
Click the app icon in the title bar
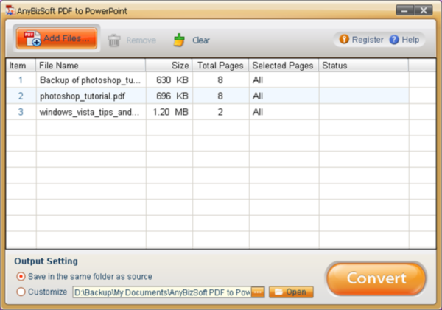pos(8,10)
